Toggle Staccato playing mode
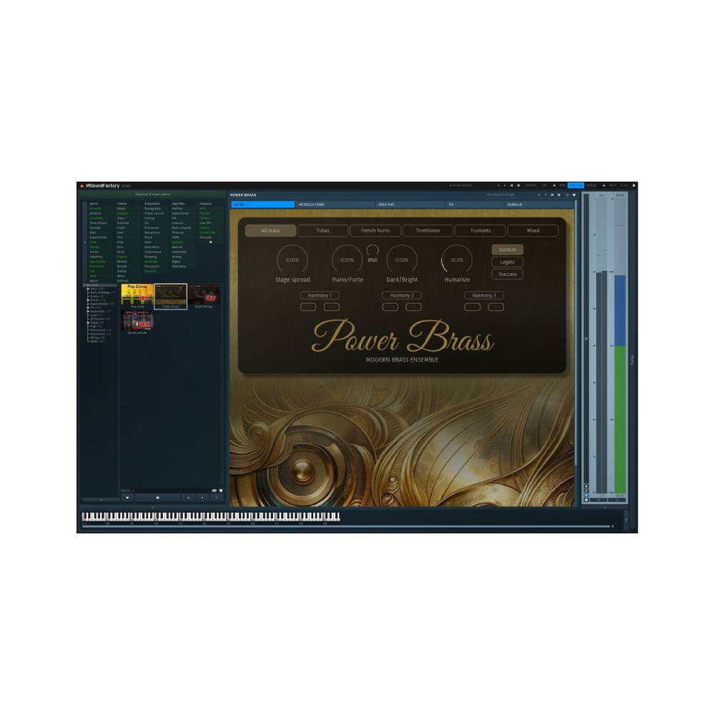The image size is (715, 715). [508, 274]
